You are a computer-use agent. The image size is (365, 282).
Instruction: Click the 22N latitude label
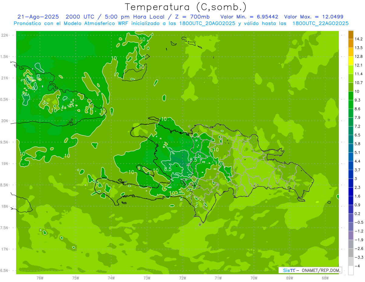[x=5, y=35]
